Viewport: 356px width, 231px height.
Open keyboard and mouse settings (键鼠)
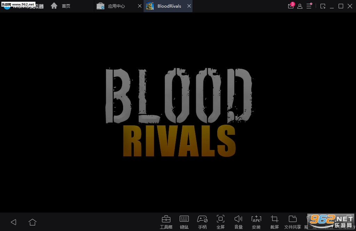[x=184, y=221]
